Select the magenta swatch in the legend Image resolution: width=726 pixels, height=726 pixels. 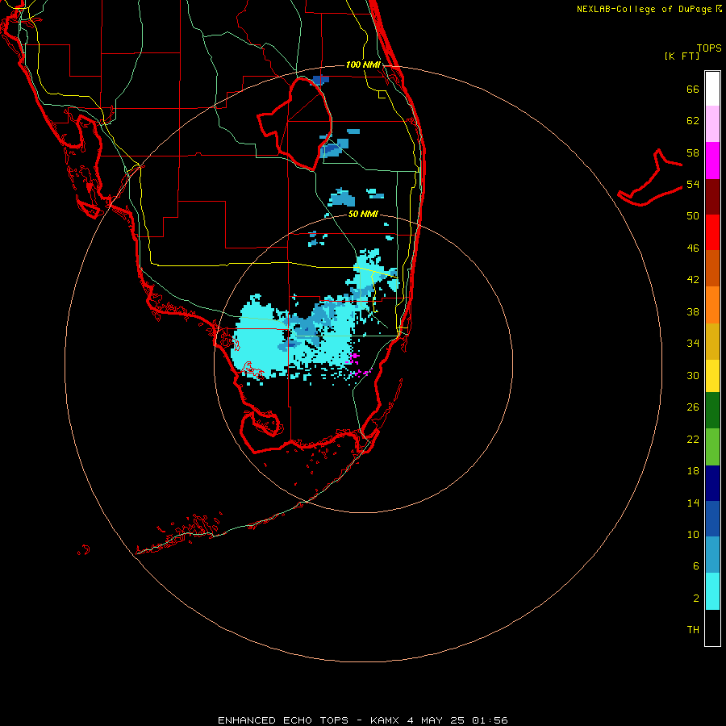click(x=712, y=161)
